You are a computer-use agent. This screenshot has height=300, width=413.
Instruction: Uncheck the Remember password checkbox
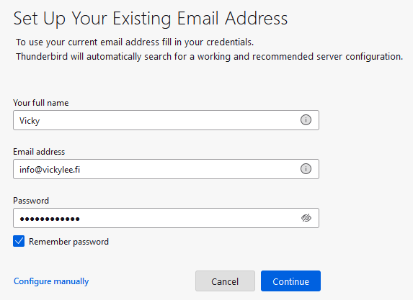(x=19, y=241)
